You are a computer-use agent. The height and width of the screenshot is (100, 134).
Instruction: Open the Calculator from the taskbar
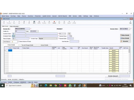[x=75, y=86]
